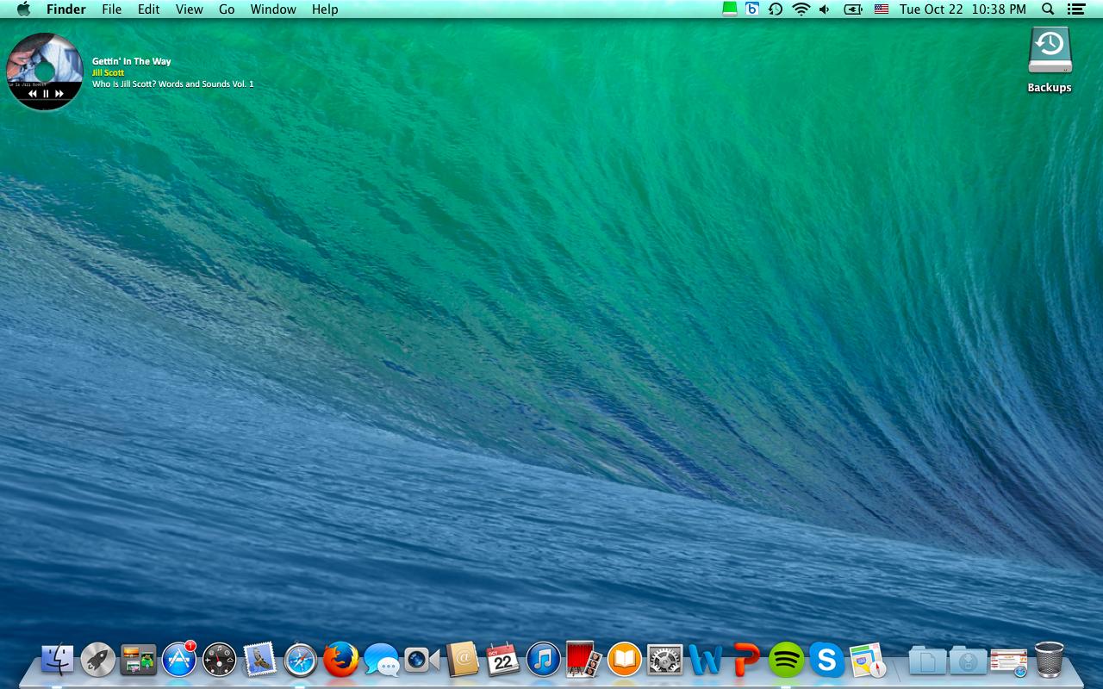Viewport: 1103px width, 689px height.
Task: Launch the orange P presentation app
Action: (746, 661)
